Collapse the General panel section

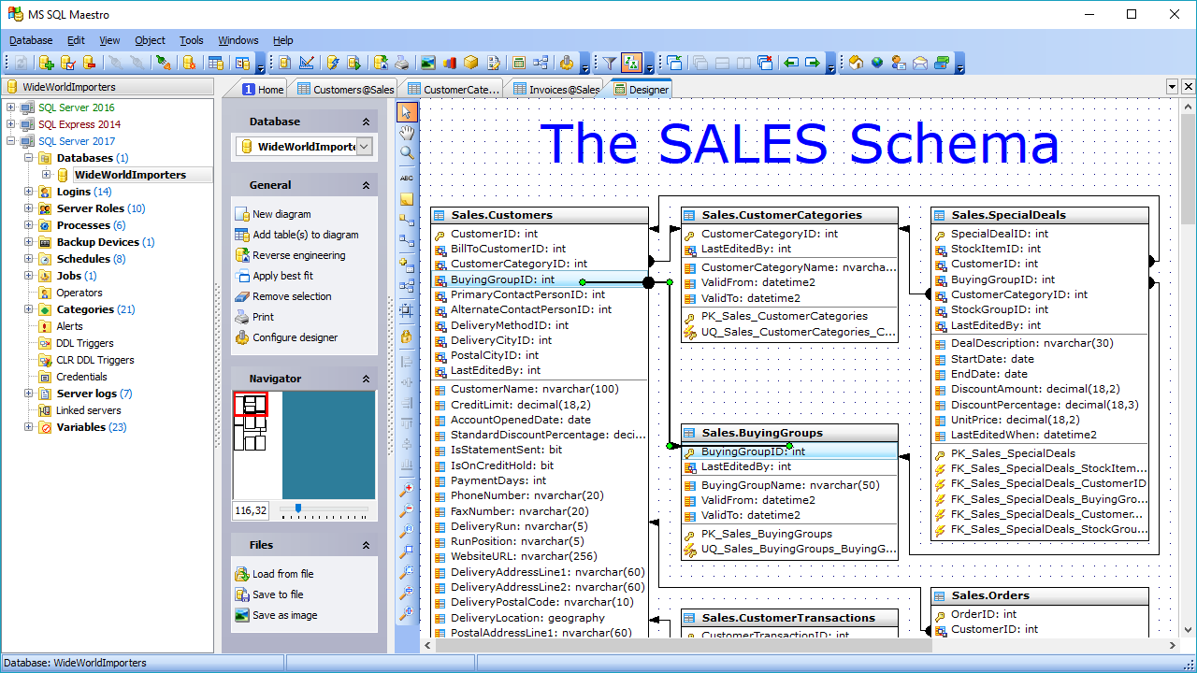point(366,186)
